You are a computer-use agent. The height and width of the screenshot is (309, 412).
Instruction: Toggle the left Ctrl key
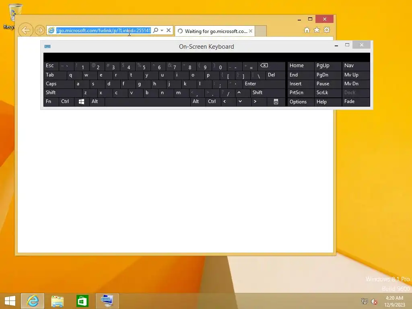(x=66, y=102)
